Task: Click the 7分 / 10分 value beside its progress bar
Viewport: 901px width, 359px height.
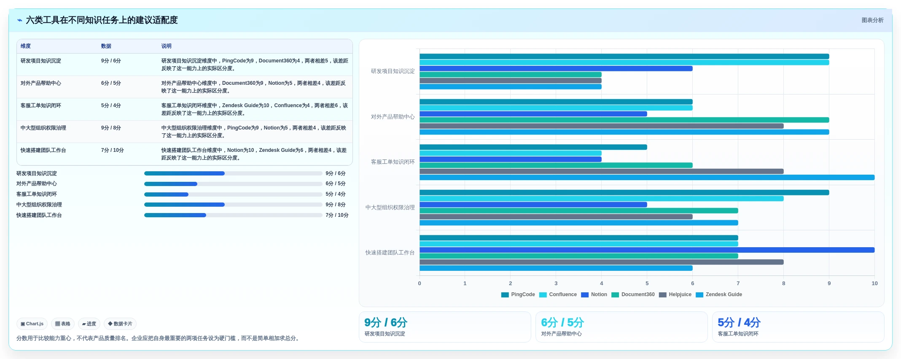Action: pos(337,216)
